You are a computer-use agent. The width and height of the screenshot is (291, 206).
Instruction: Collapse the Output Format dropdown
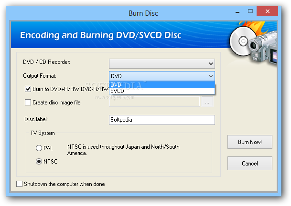pyautogui.click(x=211, y=76)
